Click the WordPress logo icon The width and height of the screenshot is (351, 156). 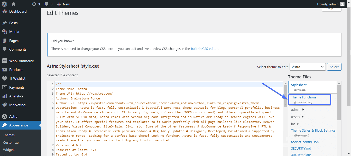tap(4, 4)
